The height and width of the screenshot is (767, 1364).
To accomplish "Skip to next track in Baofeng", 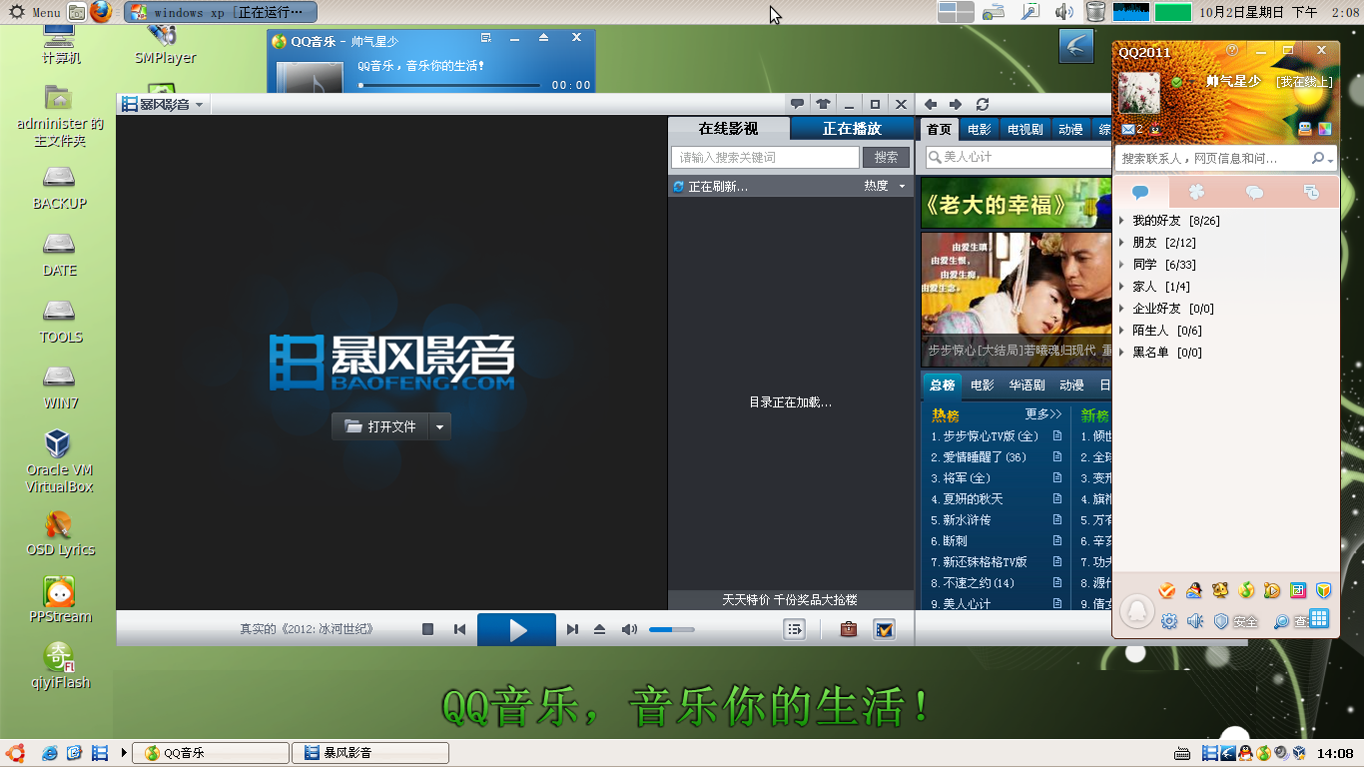I will [x=572, y=629].
